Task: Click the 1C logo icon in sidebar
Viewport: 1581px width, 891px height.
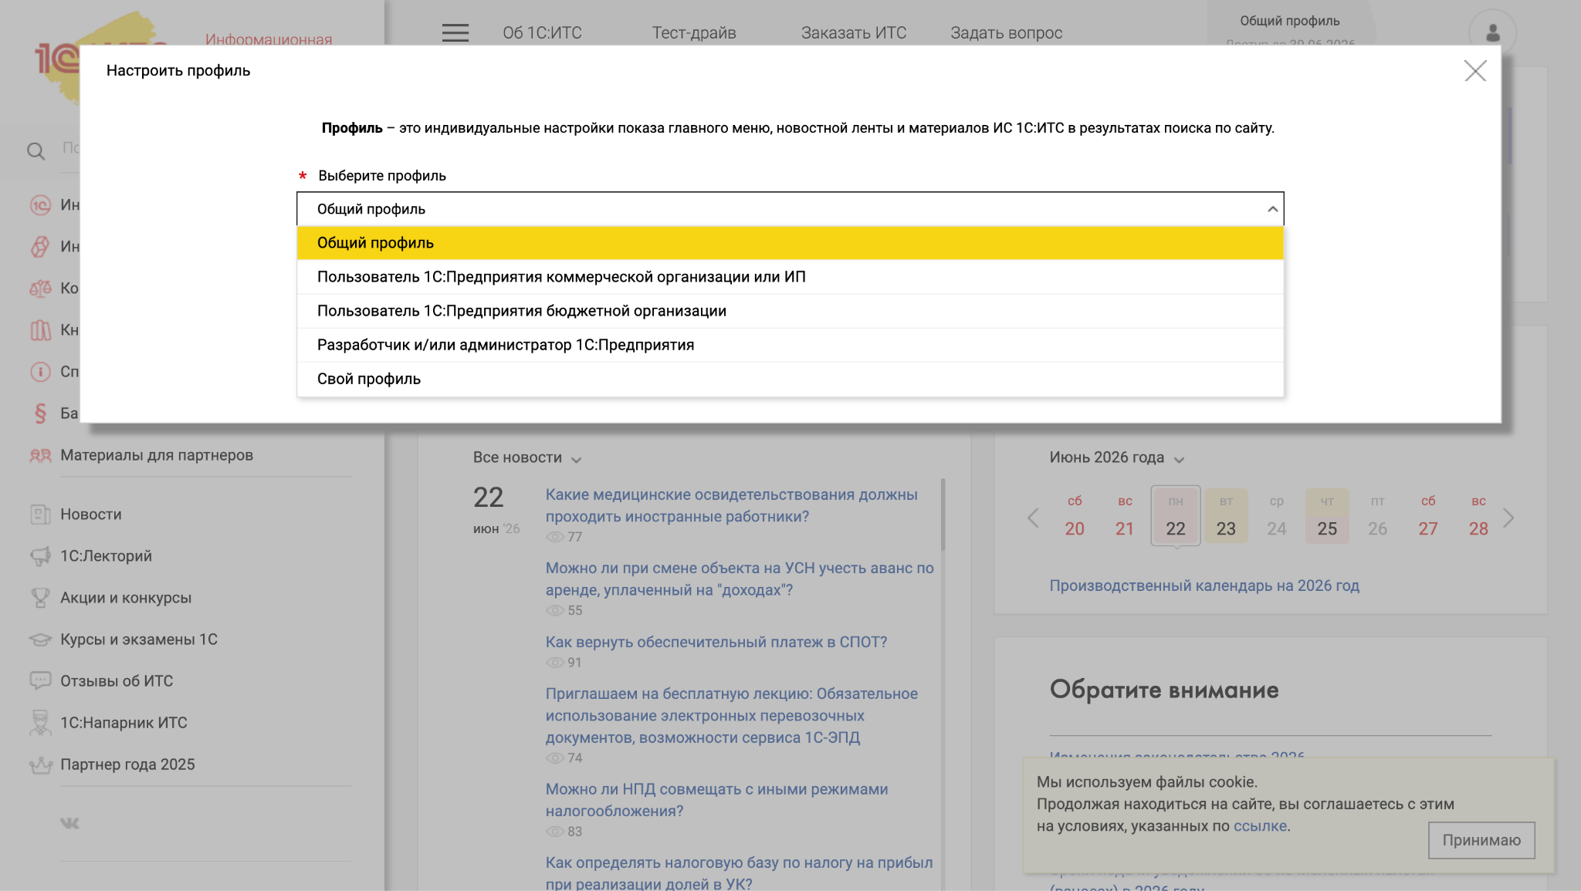Action: tap(40, 204)
